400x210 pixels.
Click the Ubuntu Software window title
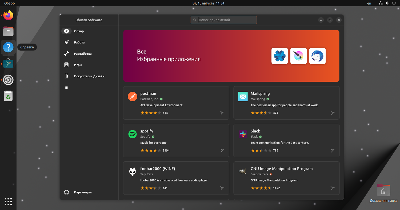(x=89, y=20)
